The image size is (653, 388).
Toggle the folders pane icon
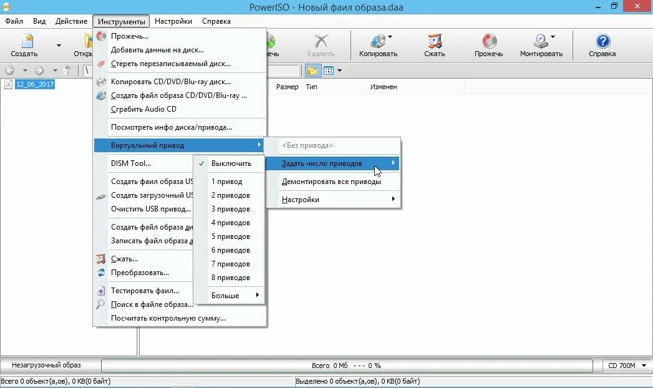click(x=312, y=70)
